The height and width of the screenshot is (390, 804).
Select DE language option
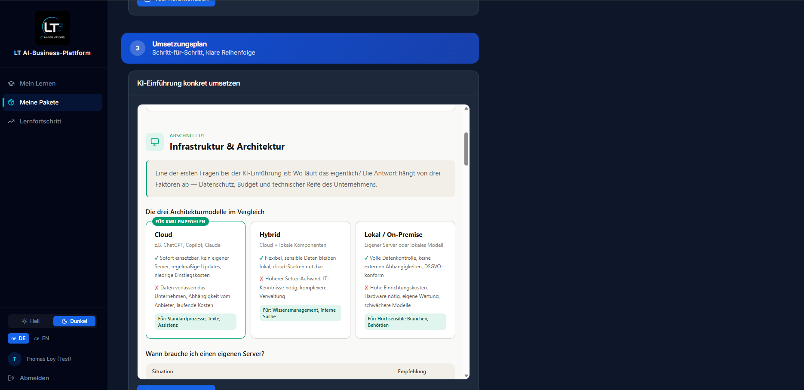(18, 338)
